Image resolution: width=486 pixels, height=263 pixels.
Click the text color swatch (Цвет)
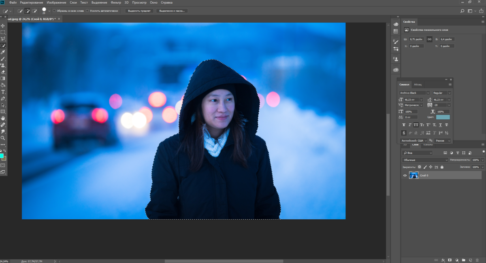coord(443,117)
